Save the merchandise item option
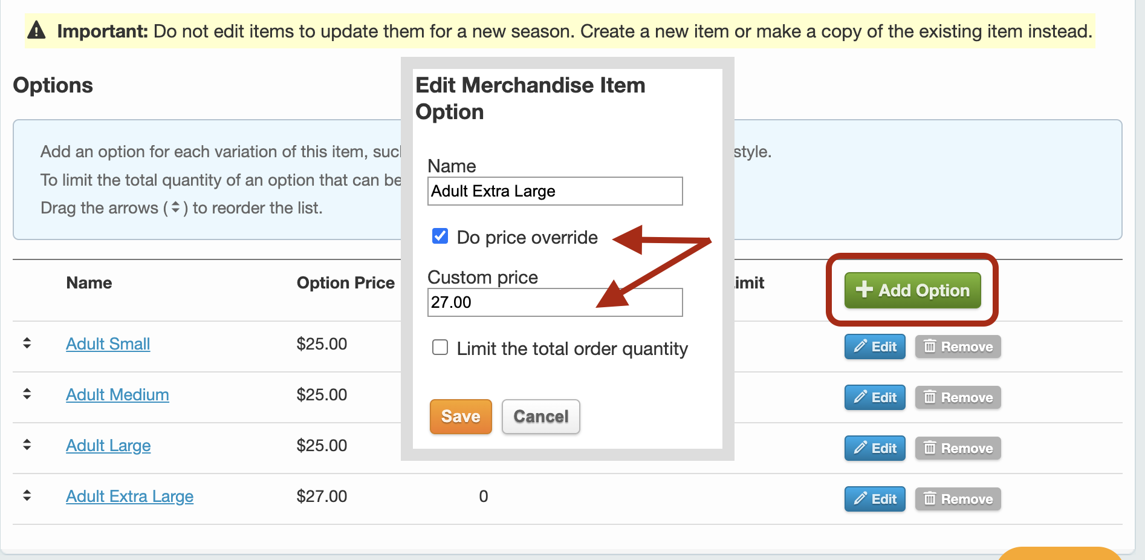Screen dimensions: 1145x560 click(x=460, y=417)
